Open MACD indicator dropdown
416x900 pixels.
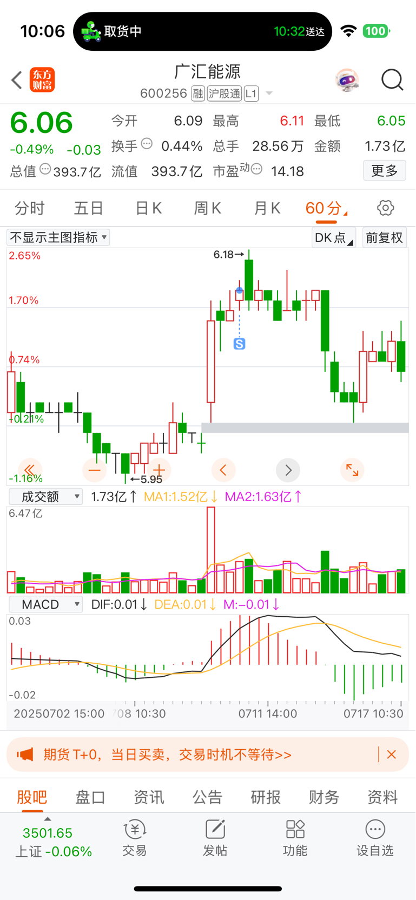coord(45,604)
